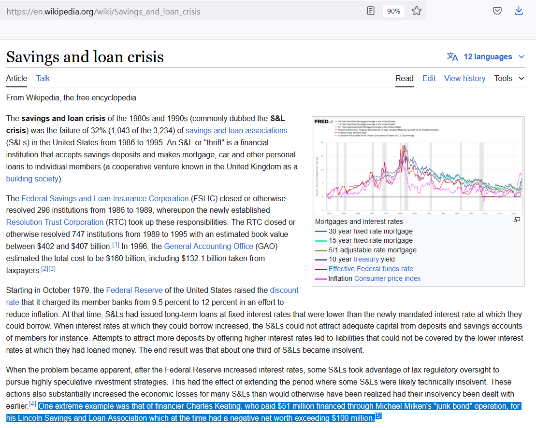
Task: Switch to the Talk tab
Action: coord(43,79)
